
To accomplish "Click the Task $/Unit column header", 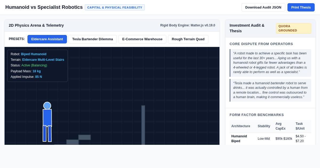I will 300,126.
